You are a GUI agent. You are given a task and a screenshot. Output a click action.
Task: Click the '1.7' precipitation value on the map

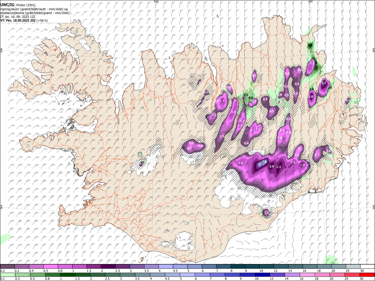point(222,101)
